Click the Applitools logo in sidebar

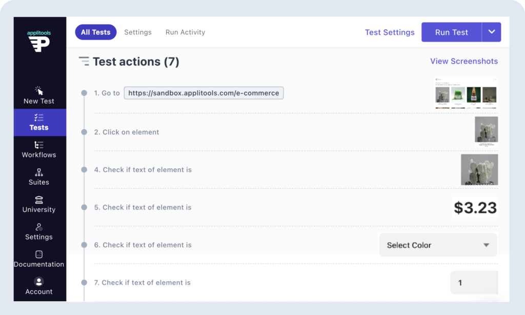(39, 42)
